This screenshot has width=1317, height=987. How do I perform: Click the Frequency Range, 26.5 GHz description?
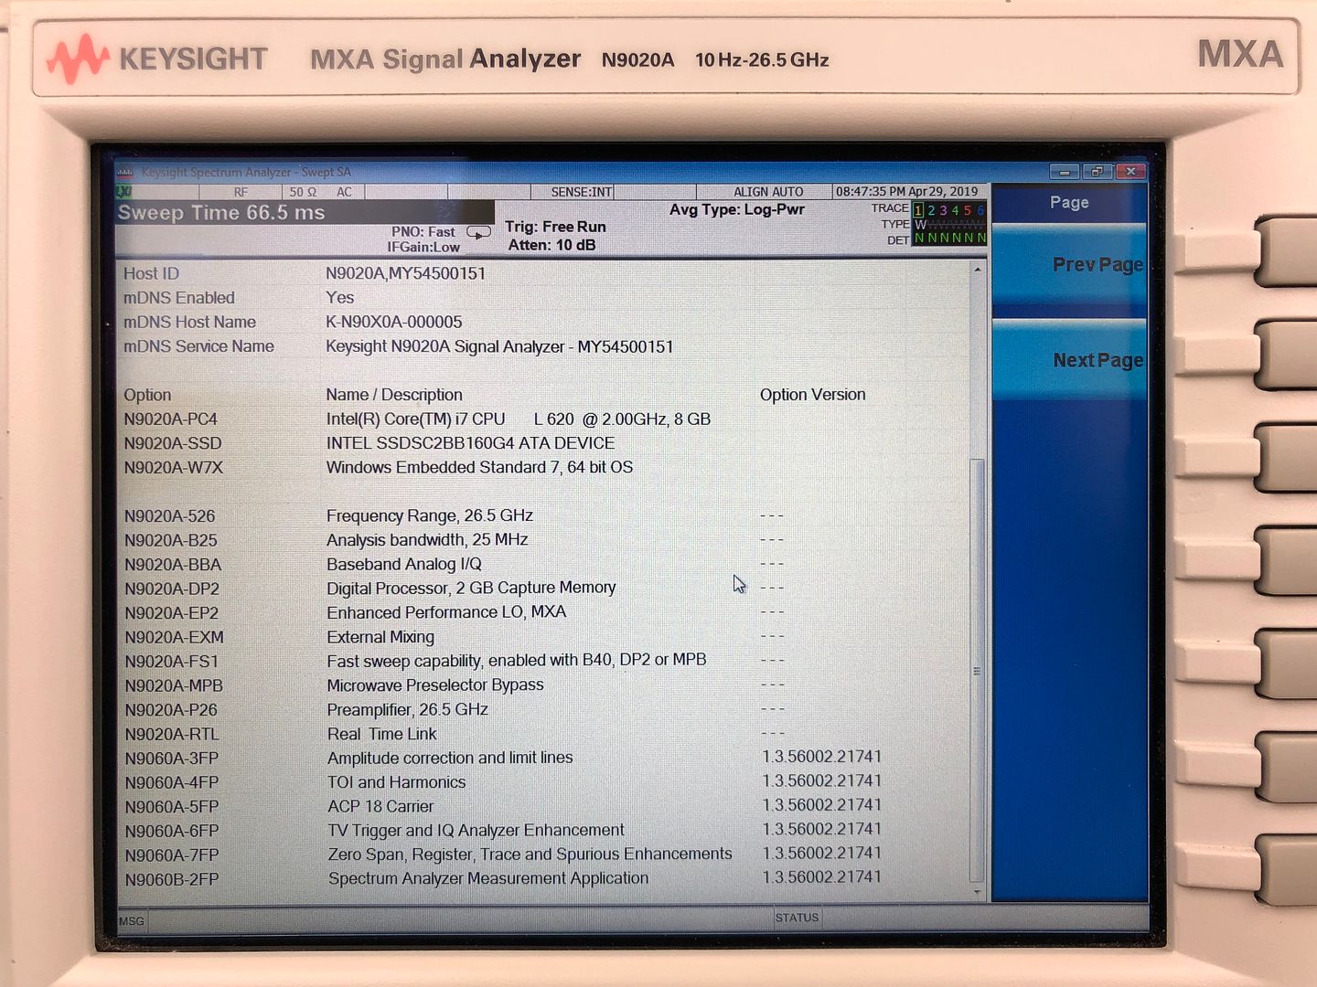click(430, 516)
